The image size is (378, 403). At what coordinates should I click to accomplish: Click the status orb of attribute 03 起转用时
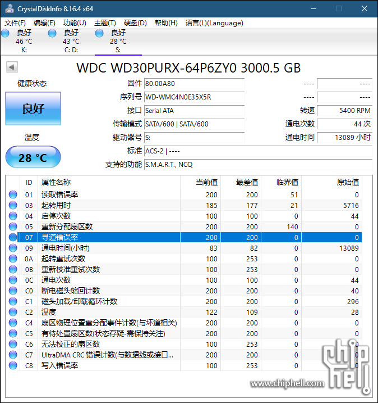pyautogui.click(x=13, y=205)
